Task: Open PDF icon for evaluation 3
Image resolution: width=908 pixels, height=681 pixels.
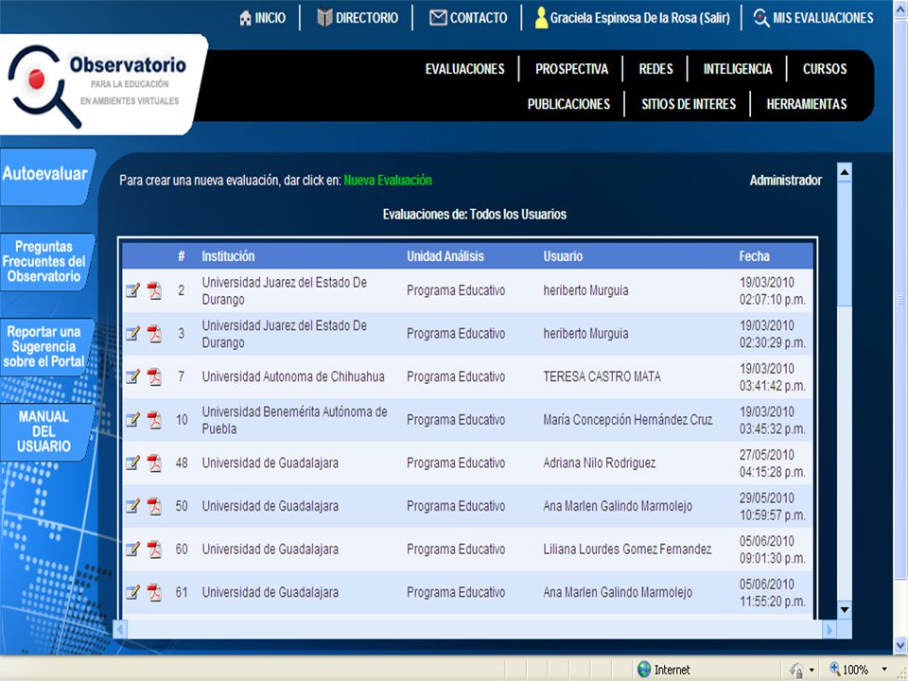Action: pyautogui.click(x=154, y=334)
